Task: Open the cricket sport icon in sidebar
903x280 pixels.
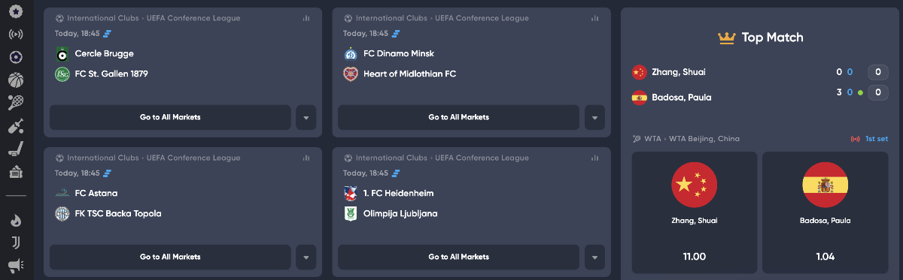Action: point(16,126)
